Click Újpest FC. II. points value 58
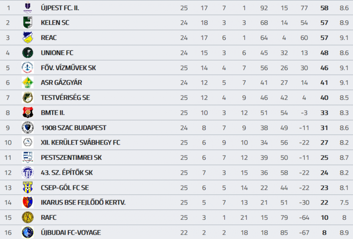The image size is (353, 239). (x=324, y=8)
